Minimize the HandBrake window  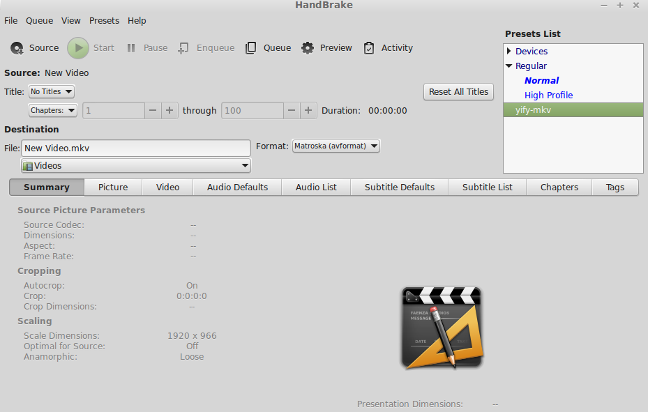604,6
